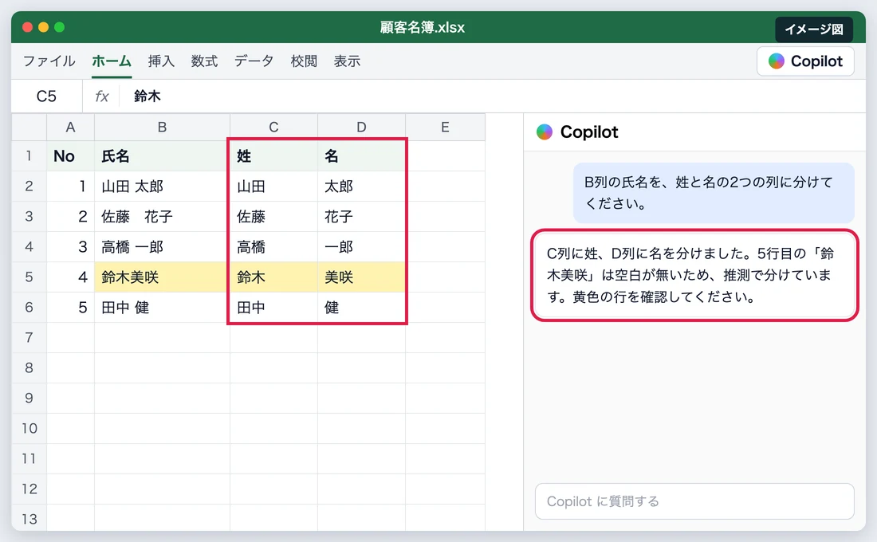The height and width of the screenshot is (542, 877).
Task: Click the fx function icon
Action: click(102, 96)
